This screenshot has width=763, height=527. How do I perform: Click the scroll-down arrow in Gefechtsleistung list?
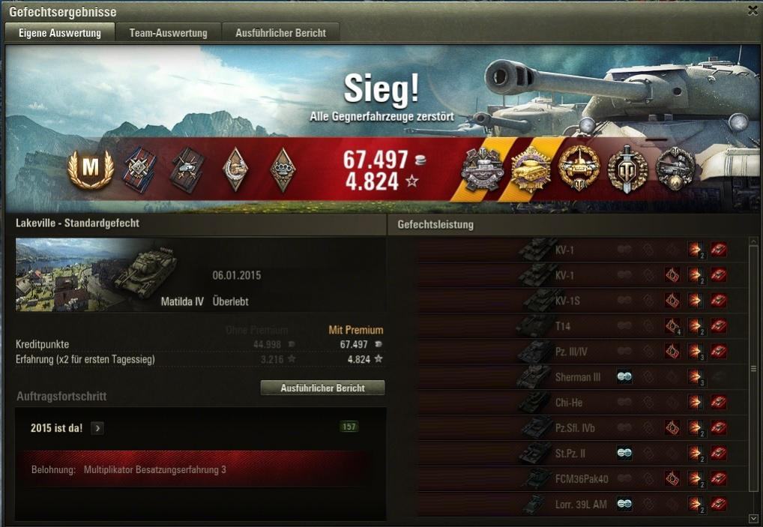coord(753,519)
